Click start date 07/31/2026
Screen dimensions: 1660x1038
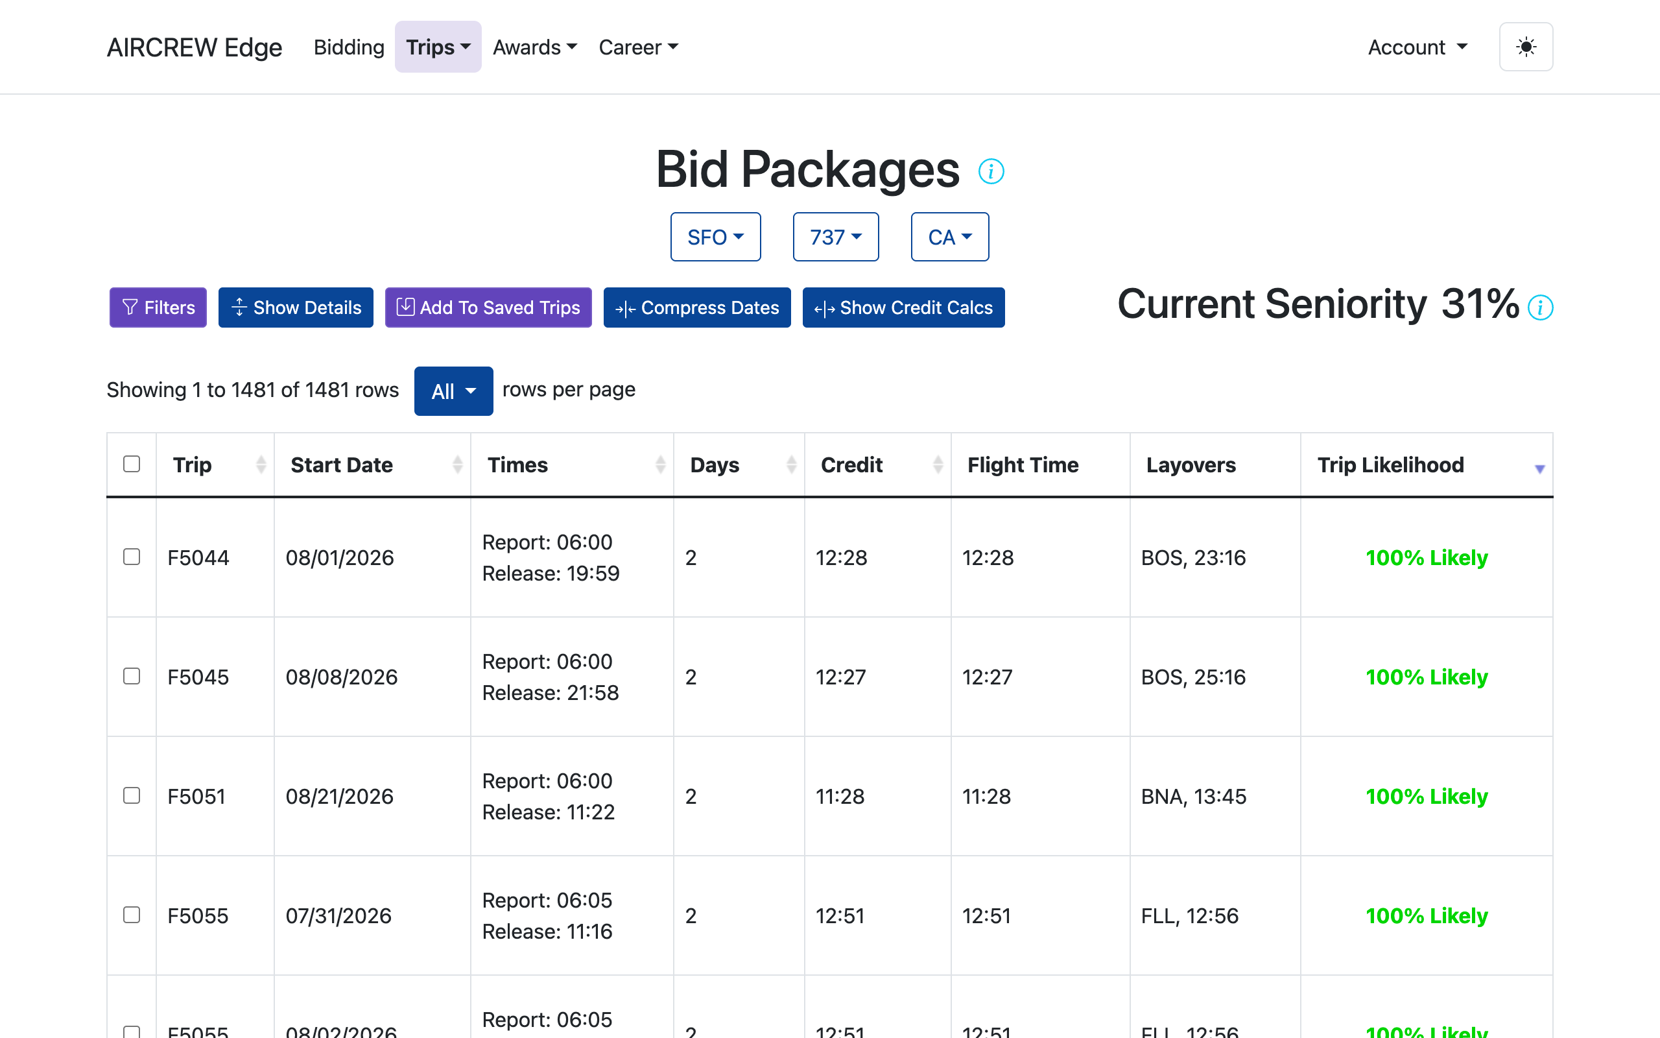click(338, 916)
